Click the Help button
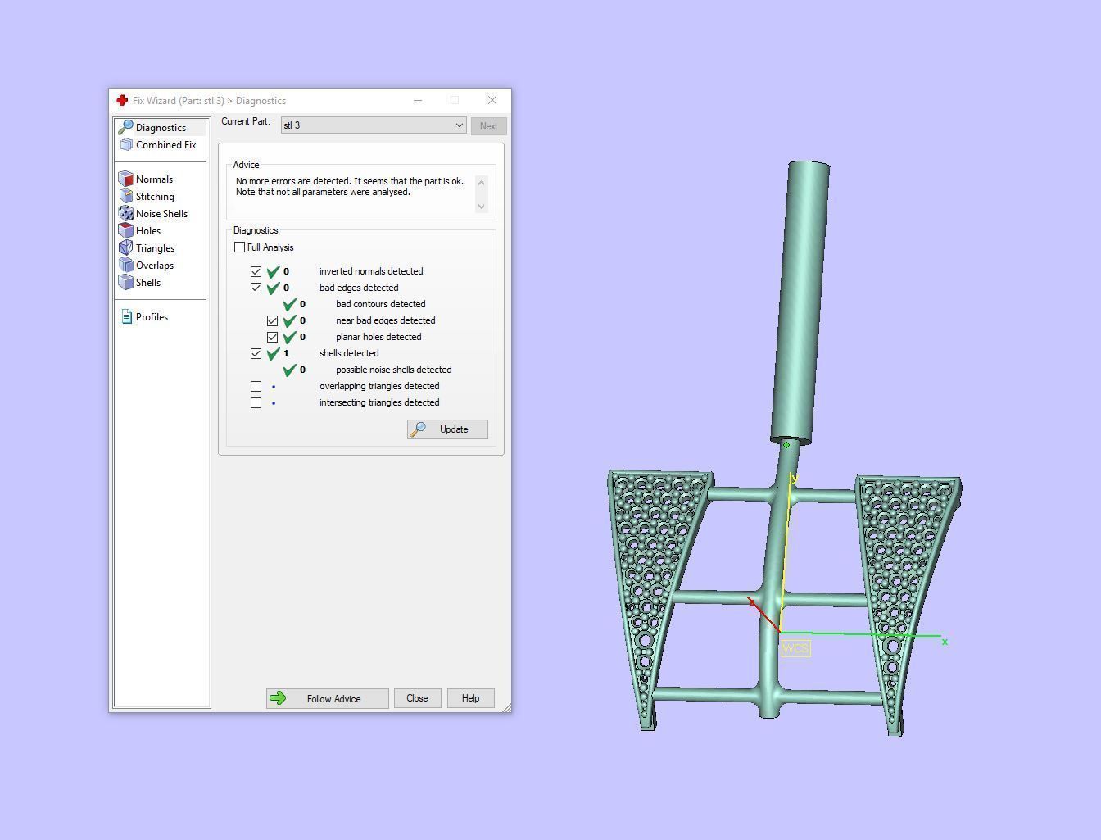Image resolution: width=1101 pixels, height=840 pixels. coord(470,698)
